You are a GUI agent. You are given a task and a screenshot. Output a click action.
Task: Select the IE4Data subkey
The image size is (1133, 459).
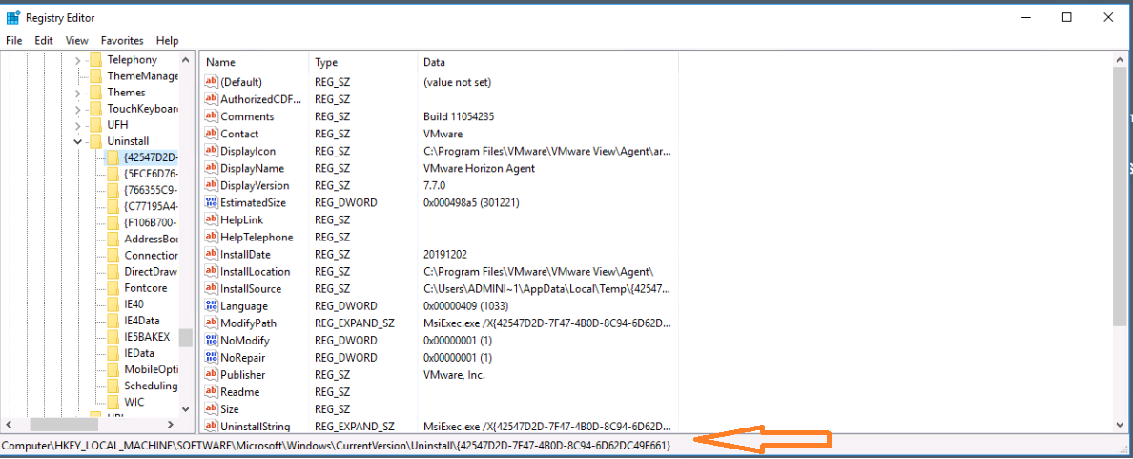(141, 321)
